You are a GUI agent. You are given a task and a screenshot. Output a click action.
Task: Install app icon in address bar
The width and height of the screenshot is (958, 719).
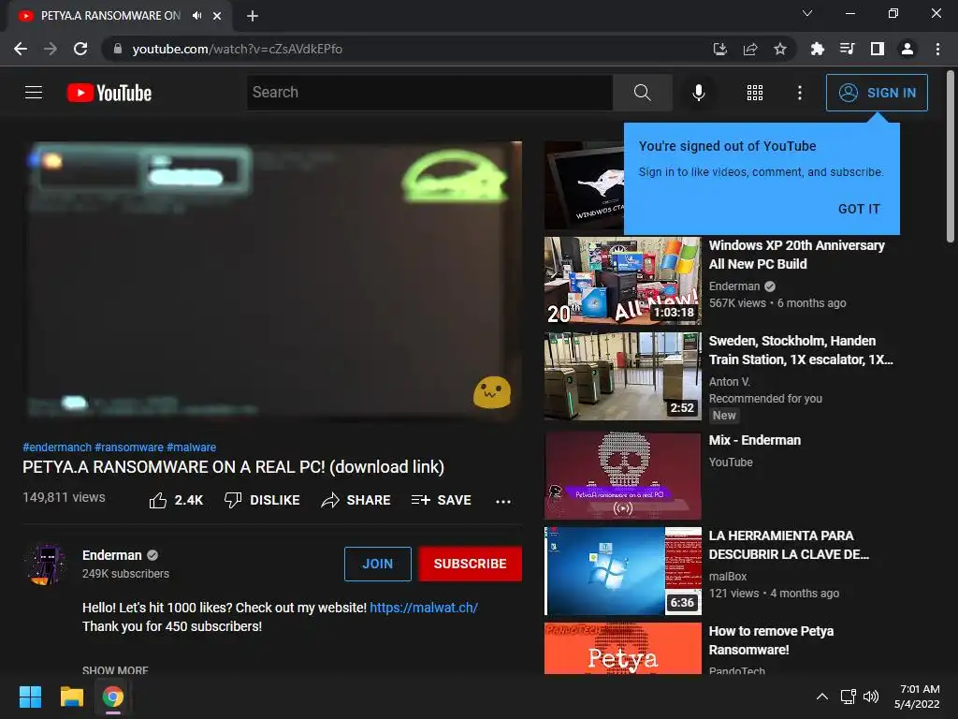[720, 49]
